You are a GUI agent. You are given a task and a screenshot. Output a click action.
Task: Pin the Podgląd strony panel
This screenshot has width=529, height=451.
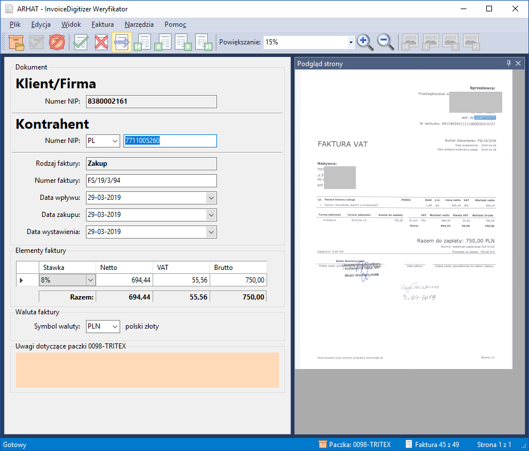pos(509,64)
